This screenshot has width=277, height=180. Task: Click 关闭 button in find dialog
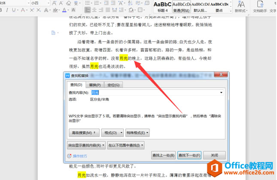[x=214, y=155]
